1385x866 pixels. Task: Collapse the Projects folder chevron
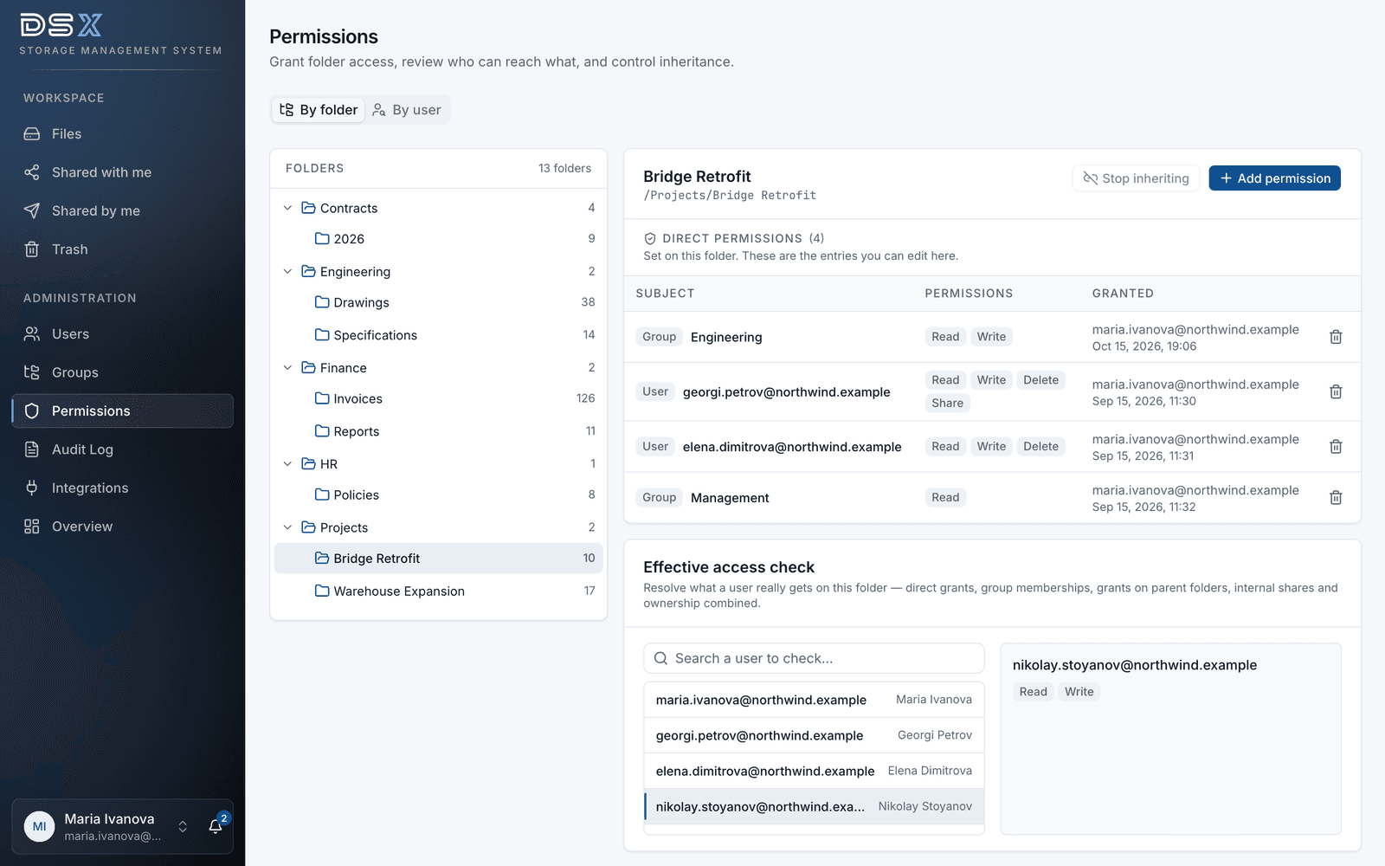(288, 527)
